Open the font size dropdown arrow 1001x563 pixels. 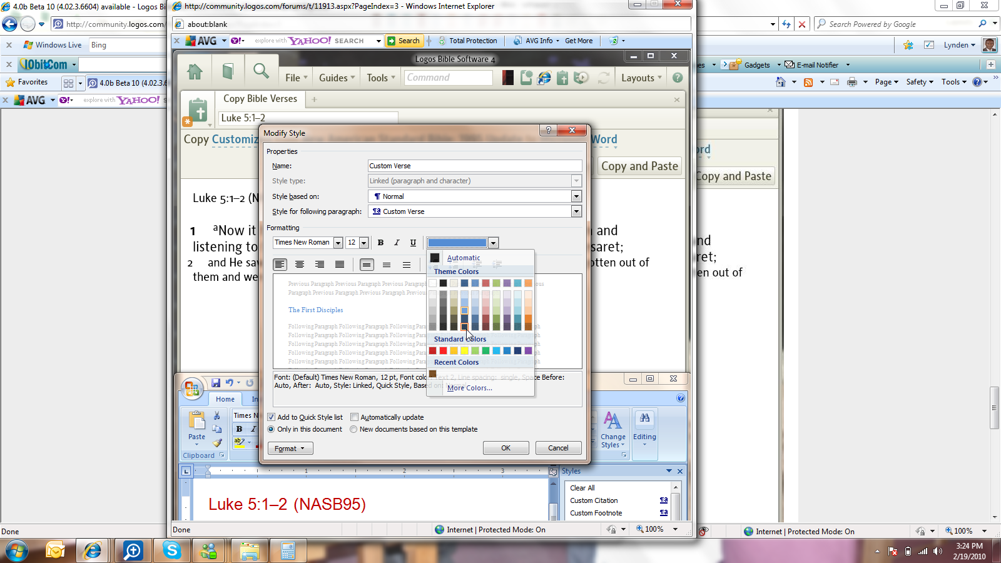click(363, 243)
